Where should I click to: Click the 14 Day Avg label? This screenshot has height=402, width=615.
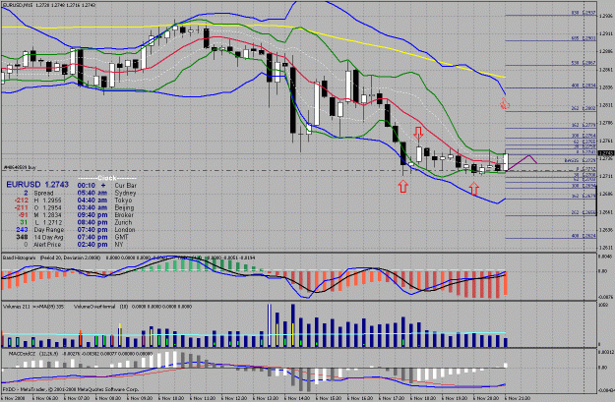pos(48,238)
